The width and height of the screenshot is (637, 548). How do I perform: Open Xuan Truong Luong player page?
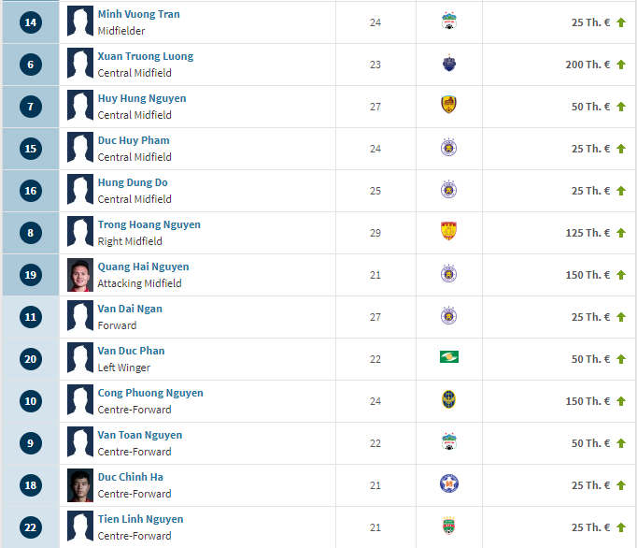[146, 56]
